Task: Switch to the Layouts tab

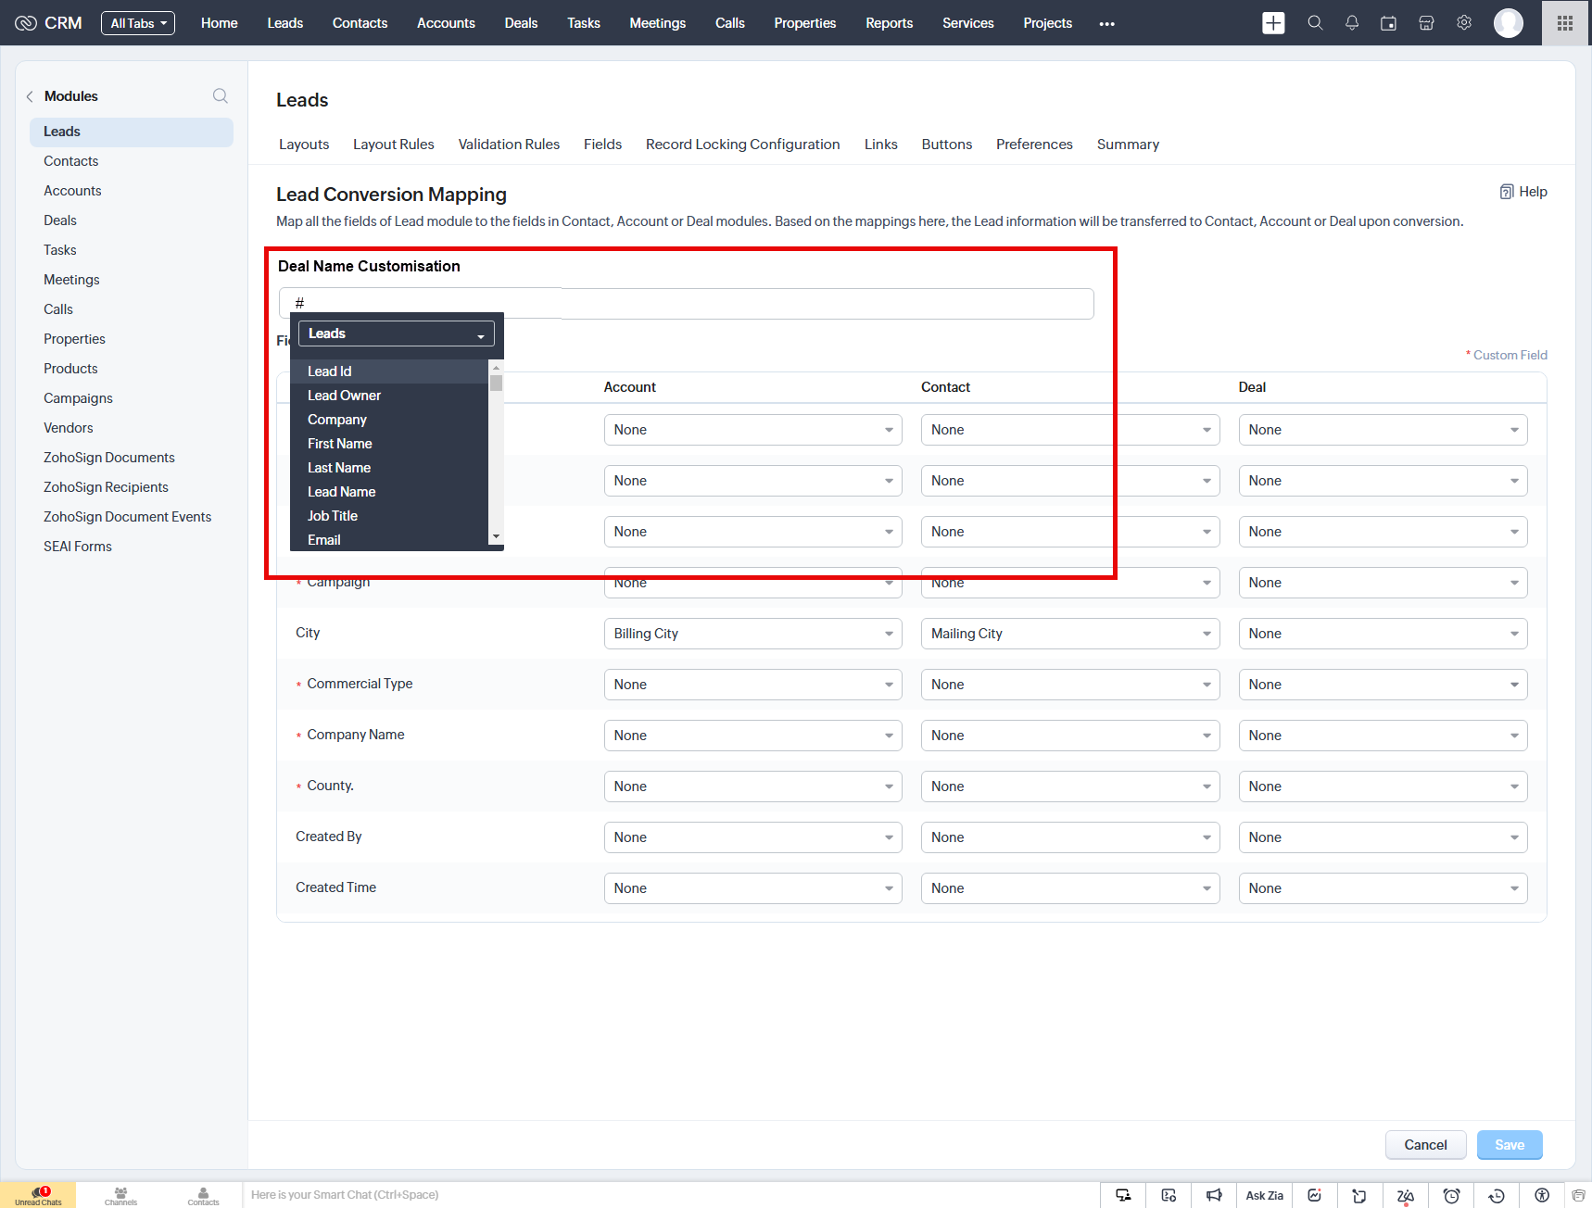Action: tap(304, 145)
